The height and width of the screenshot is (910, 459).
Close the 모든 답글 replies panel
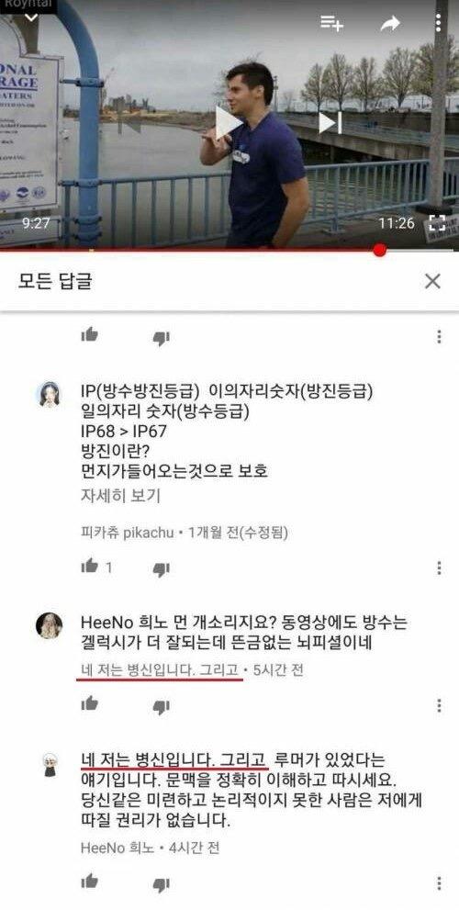(x=432, y=282)
